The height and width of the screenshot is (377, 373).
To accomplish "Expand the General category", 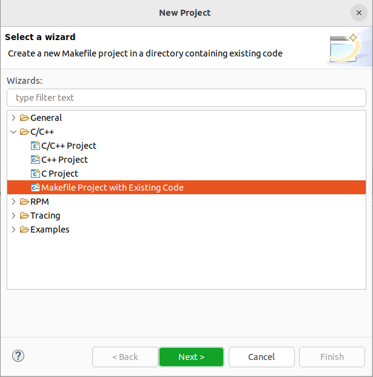I will click(x=13, y=118).
